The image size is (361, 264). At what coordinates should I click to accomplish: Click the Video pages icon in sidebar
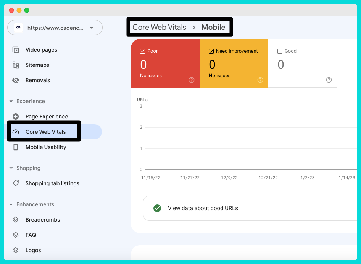pos(16,50)
